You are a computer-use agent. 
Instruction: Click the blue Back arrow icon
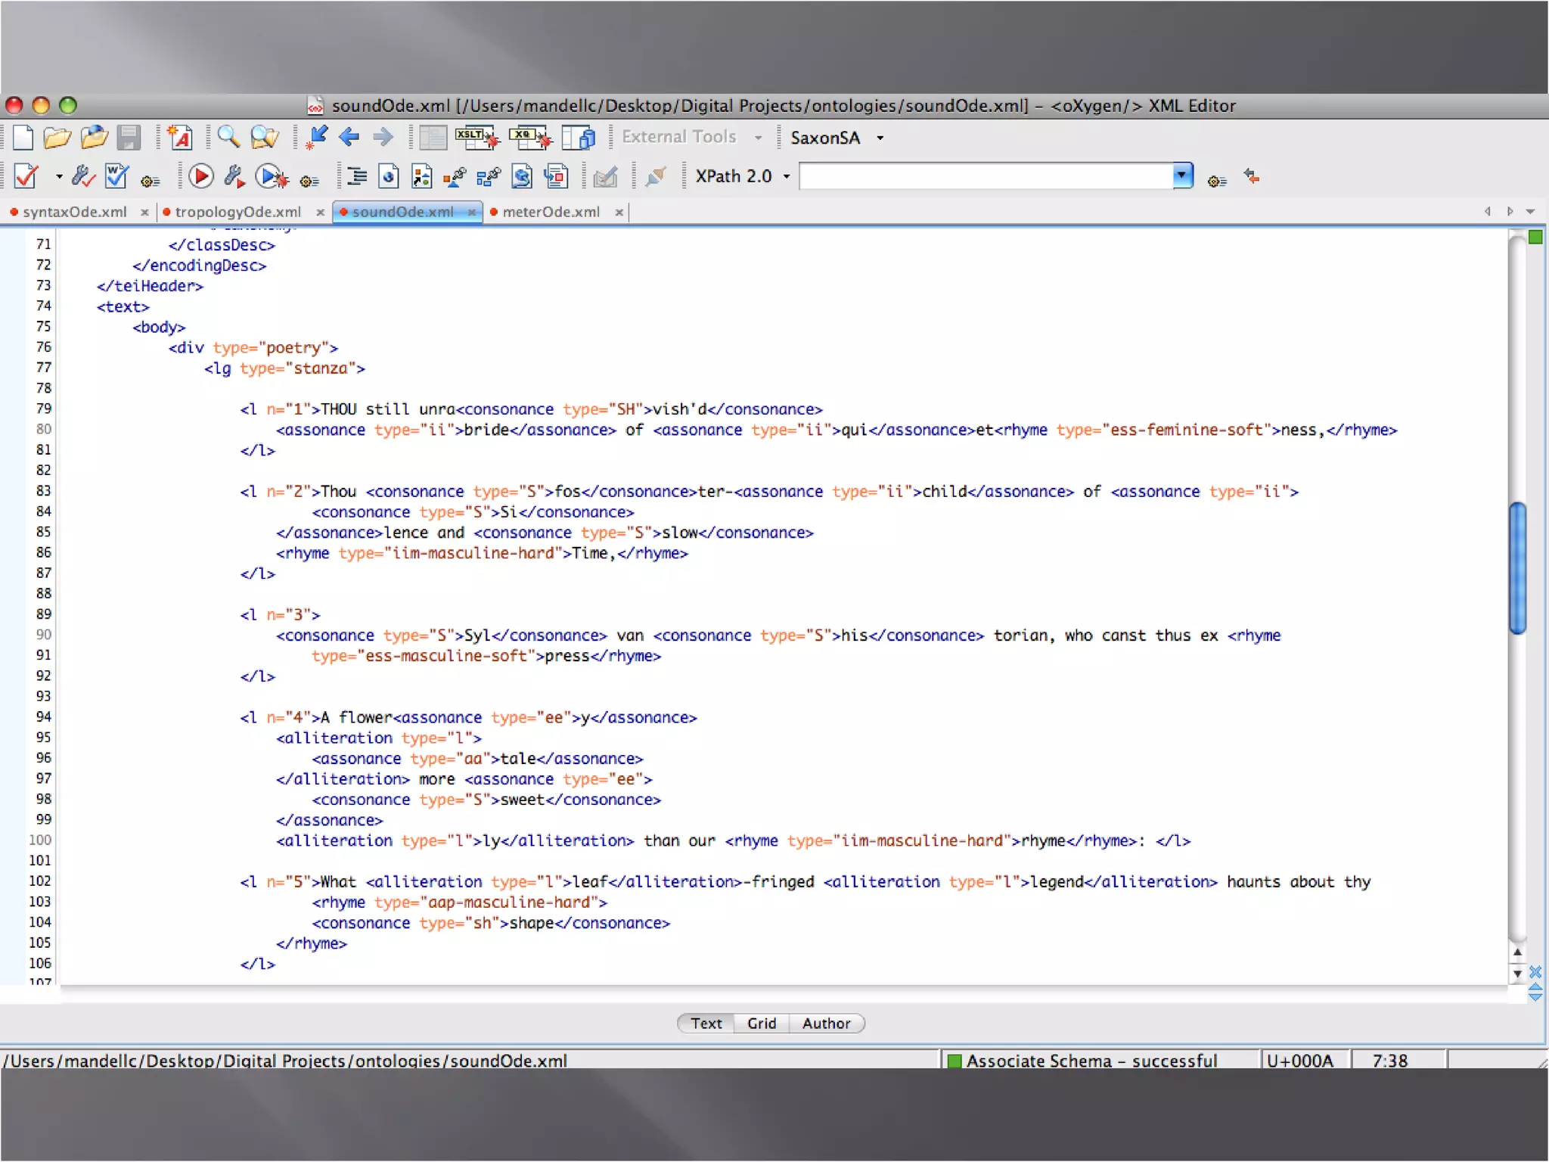pos(349,138)
